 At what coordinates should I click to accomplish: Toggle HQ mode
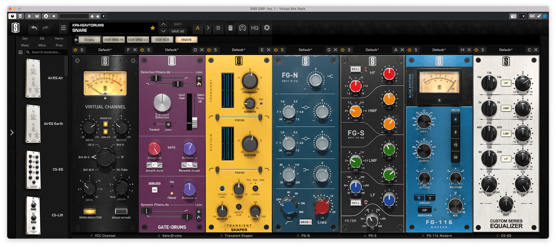click(255, 28)
